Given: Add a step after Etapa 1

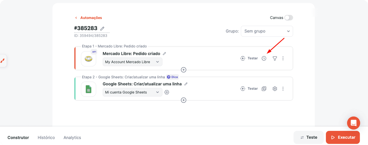Looking at the screenshot, I should tap(183, 70).
